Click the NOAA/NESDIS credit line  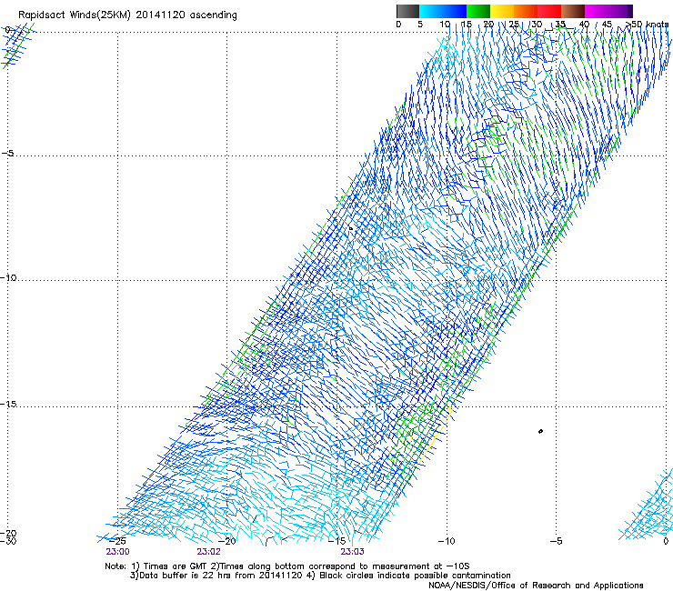coord(536,586)
